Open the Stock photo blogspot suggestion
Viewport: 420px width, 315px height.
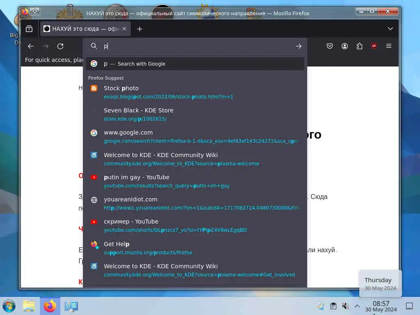pyautogui.click(x=195, y=92)
